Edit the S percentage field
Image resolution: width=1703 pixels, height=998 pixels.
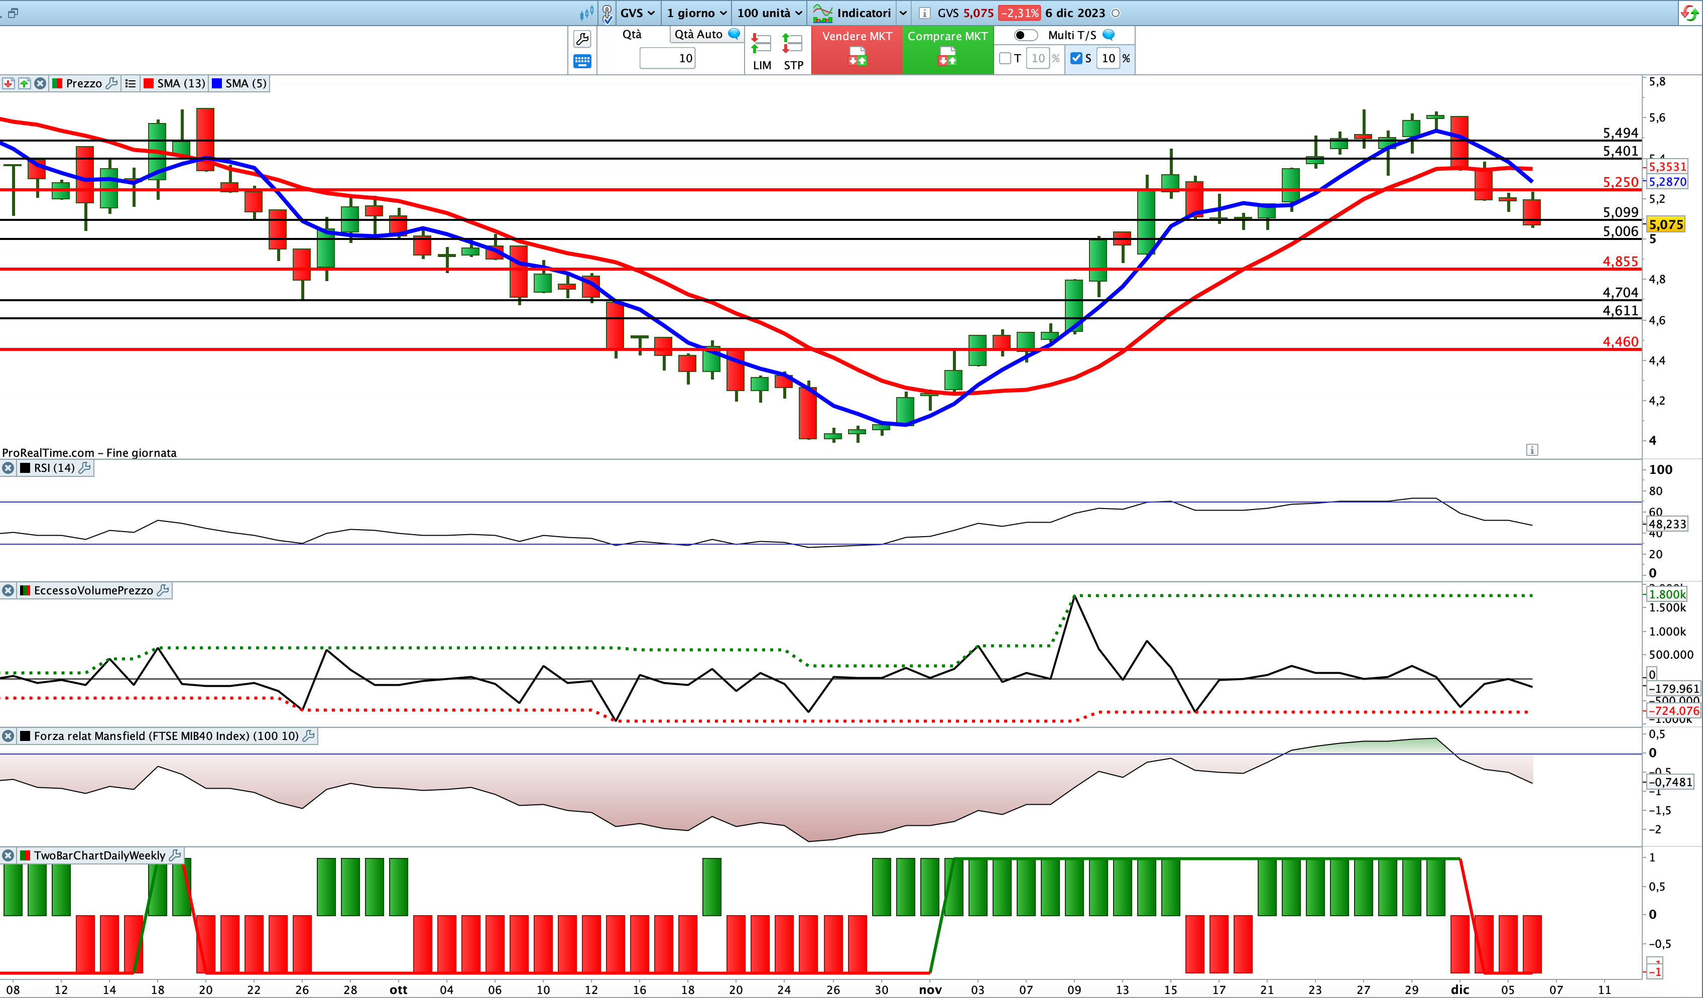[x=1108, y=58]
